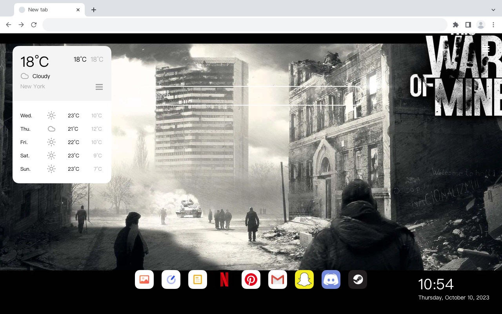Screen dimensions: 502x314
Task: Close the New tab tab
Action: point(78,10)
